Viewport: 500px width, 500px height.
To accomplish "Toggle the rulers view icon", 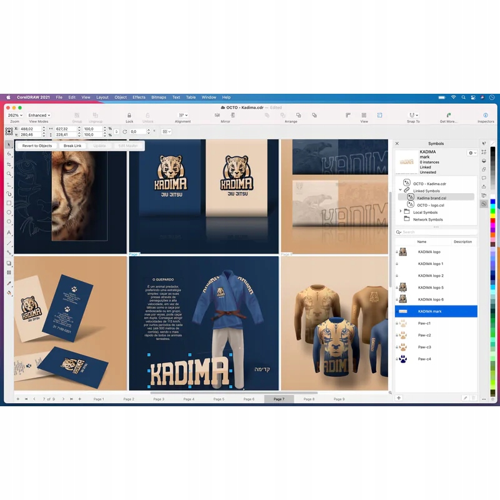I will 348,115.
